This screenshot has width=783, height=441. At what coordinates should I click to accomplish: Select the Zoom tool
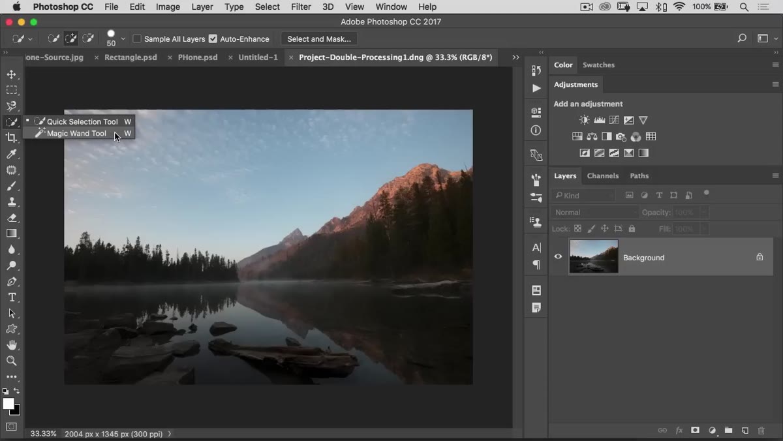tap(12, 361)
